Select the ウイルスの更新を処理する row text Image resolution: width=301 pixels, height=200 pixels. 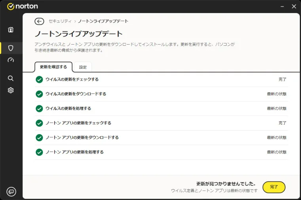tap(69, 108)
